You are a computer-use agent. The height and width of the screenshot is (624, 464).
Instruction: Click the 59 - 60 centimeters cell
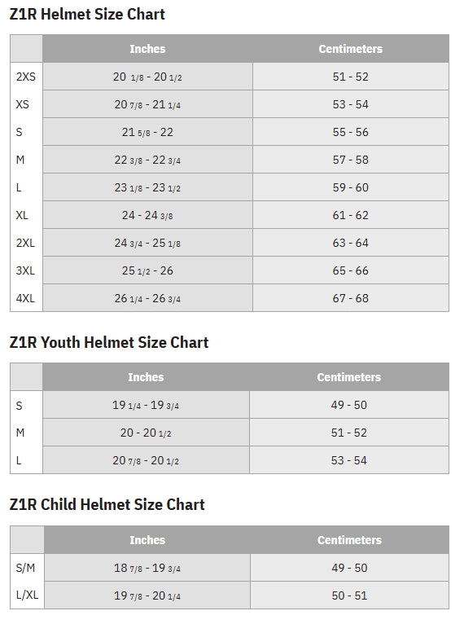pos(351,187)
